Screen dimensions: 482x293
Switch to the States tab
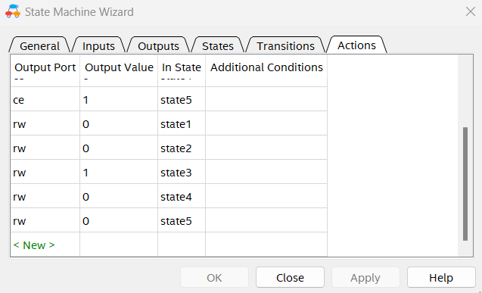point(218,46)
